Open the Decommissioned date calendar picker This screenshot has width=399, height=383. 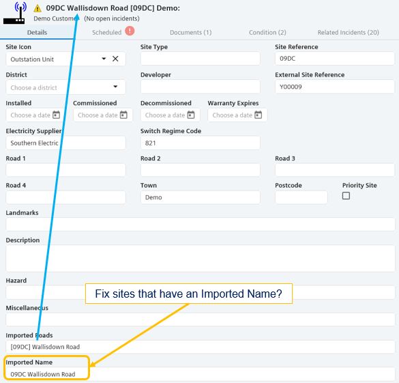pyautogui.click(x=191, y=115)
